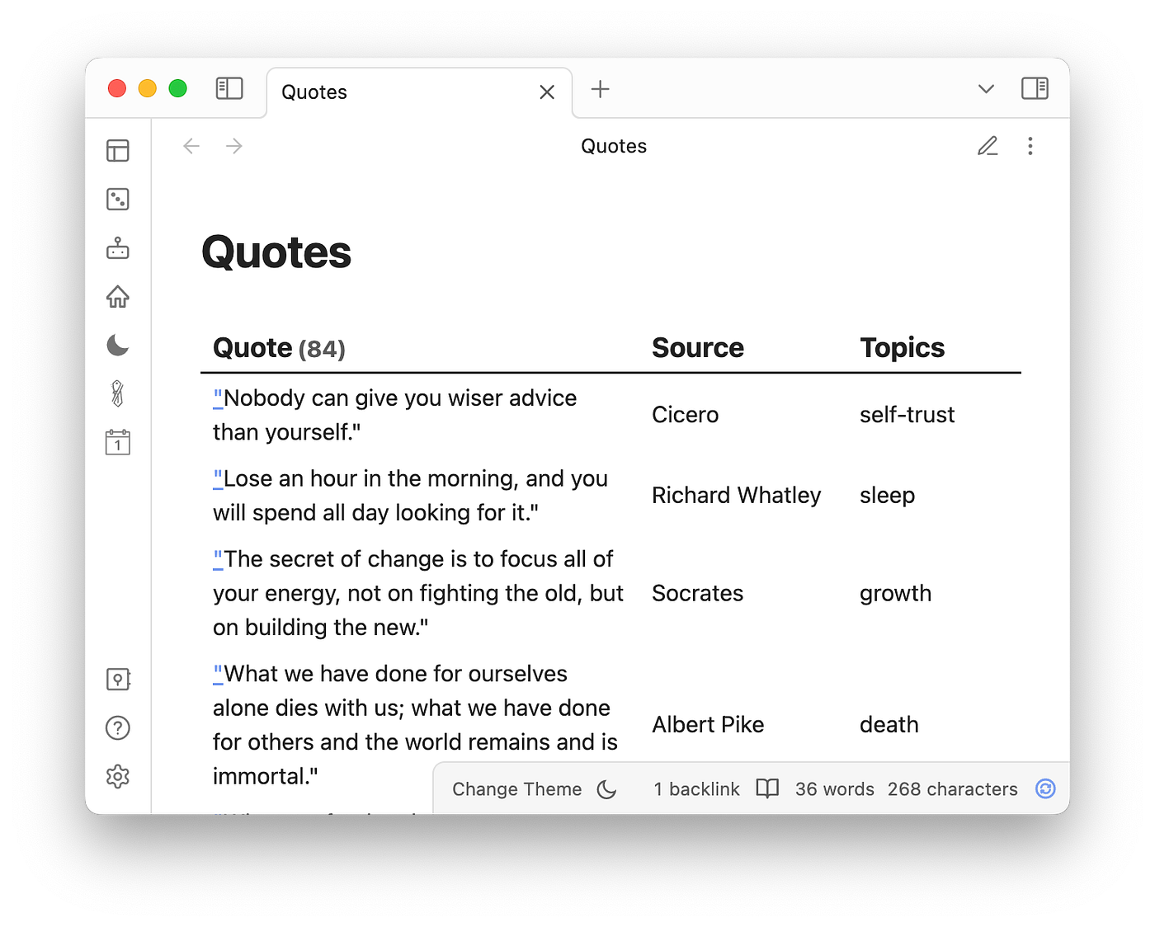Click the layout icon at sidebar top
Viewport: 1155px width, 927px height.
(x=118, y=151)
